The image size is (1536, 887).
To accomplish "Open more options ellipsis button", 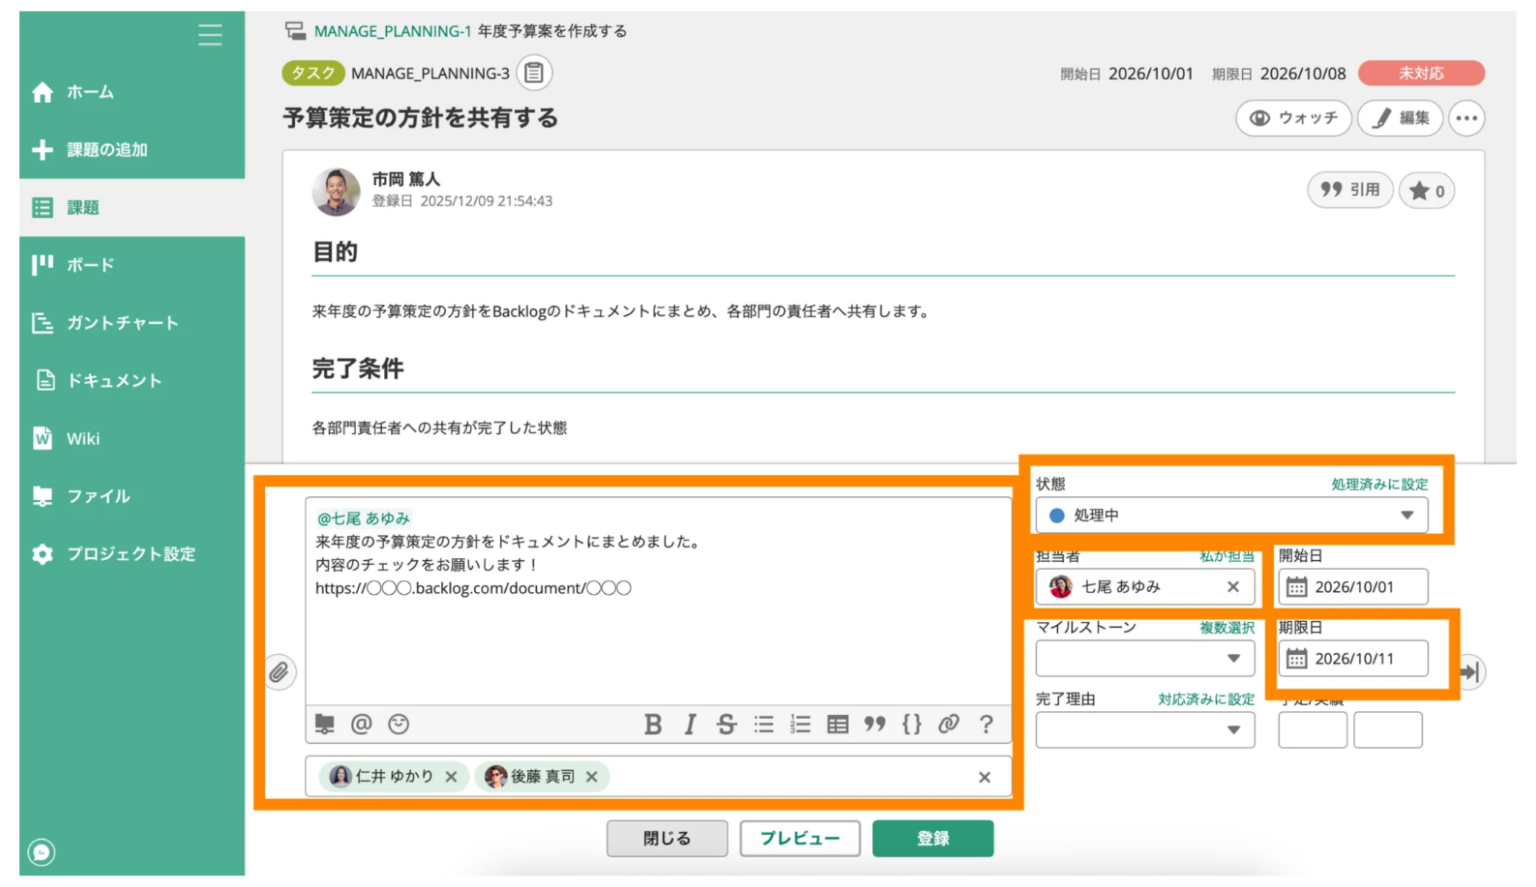I will coord(1466,118).
